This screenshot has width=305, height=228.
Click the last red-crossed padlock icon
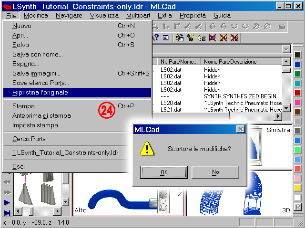pyautogui.click(x=234, y=38)
